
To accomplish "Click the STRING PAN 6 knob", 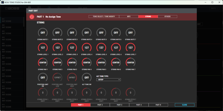I will pyautogui.click(x=116, y=63).
